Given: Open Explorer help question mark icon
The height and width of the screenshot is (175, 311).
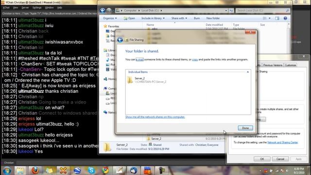Looking at the screenshot, I should [x=285, y=18].
